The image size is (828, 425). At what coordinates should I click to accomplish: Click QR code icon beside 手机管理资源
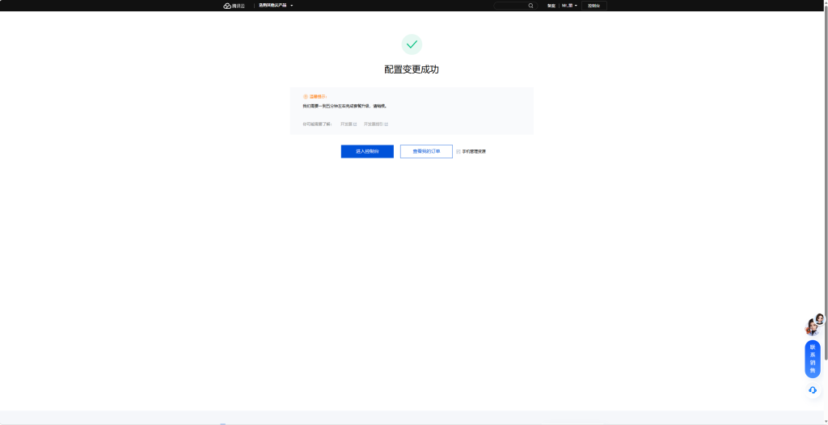click(x=458, y=152)
